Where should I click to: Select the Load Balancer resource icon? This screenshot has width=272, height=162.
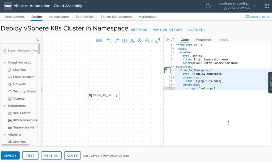point(10,77)
